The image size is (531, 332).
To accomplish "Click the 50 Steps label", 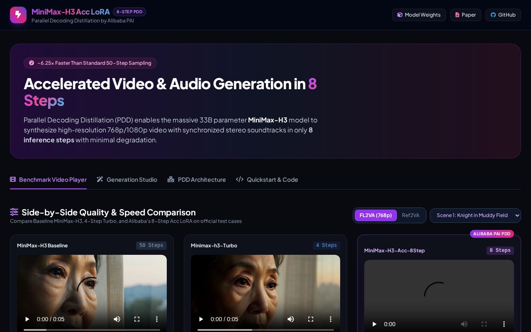I will (x=151, y=246).
